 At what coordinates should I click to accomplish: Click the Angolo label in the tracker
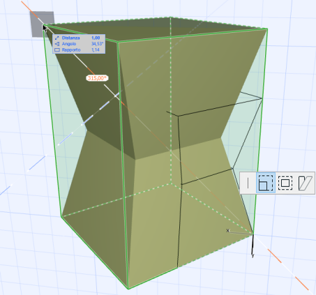pyautogui.click(x=69, y=44)
